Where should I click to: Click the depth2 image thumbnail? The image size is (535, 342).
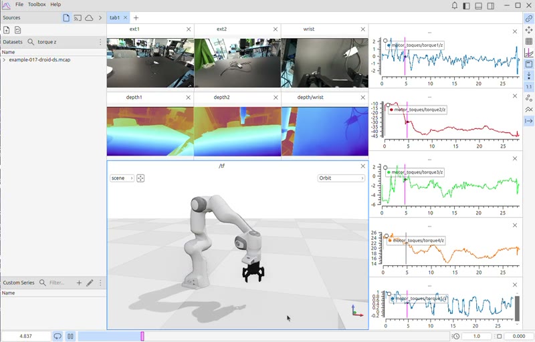(x=237, y=132)
